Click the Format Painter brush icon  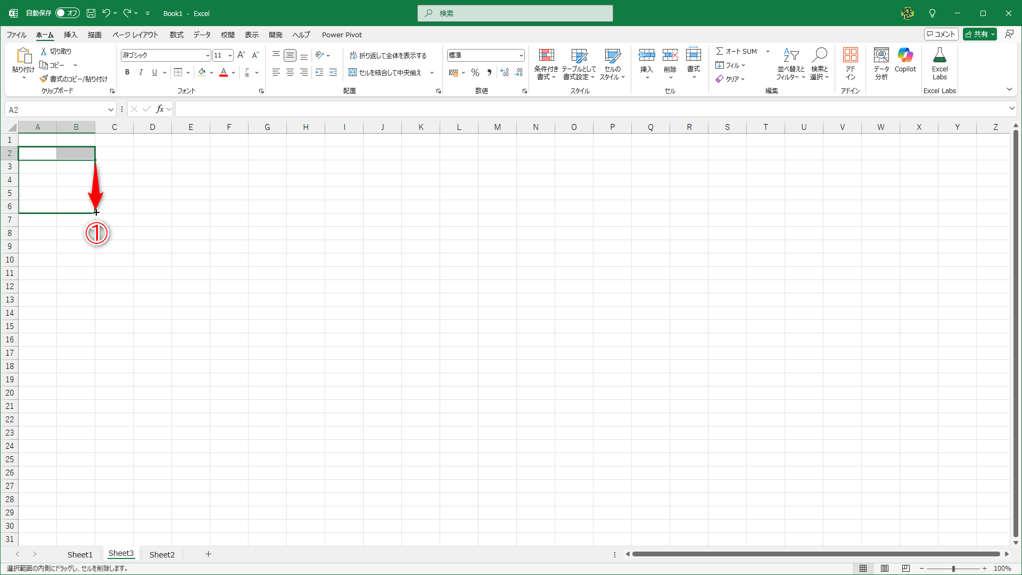coord(44,79)
